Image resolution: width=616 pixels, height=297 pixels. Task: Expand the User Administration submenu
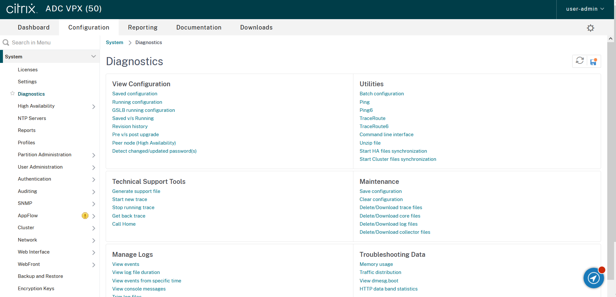tap(94, 168)
